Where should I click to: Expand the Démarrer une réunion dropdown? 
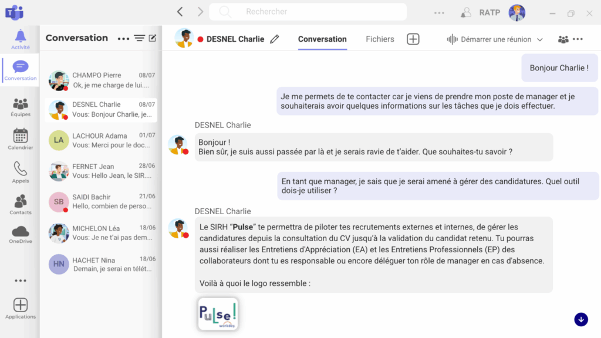click(540, 39)
